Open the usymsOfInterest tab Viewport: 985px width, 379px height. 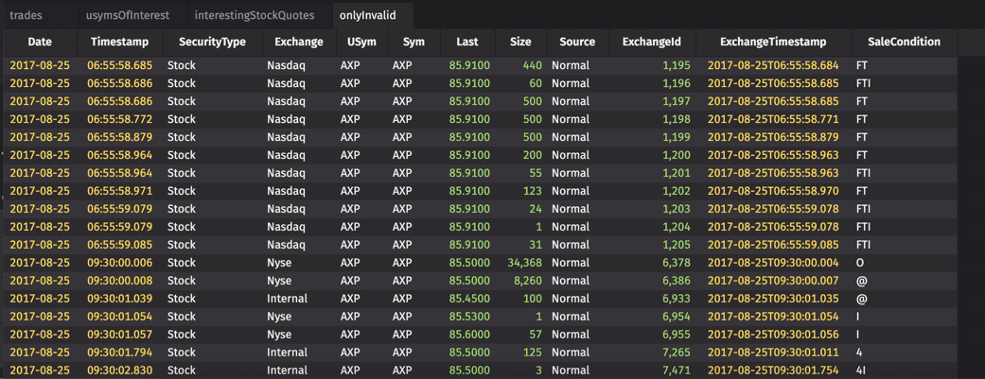pyautogui.click(x=127, y=15)
